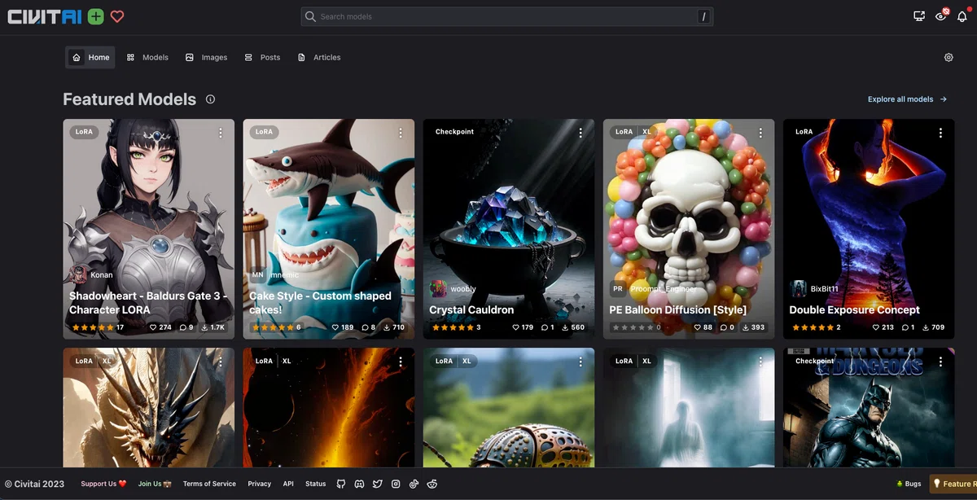Open the Crystal Cauldron model card
Screen dimensions: 977x500
[x=509, y=229]
